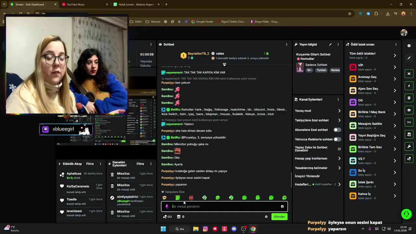This screenshot has width=416, height=234.
Task: Click the pencil icon in right sidebar
Action: click(x=409, y=58)
